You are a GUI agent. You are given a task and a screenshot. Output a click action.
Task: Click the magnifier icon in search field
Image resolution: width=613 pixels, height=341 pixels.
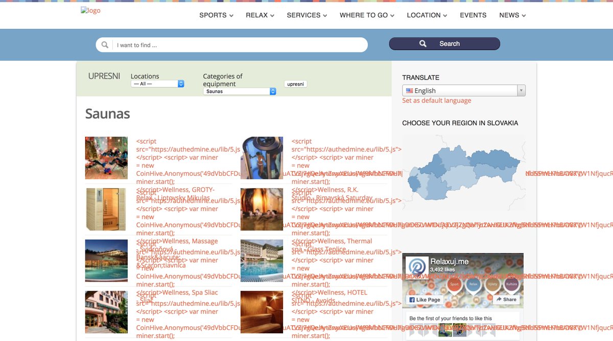pos(105,45)
